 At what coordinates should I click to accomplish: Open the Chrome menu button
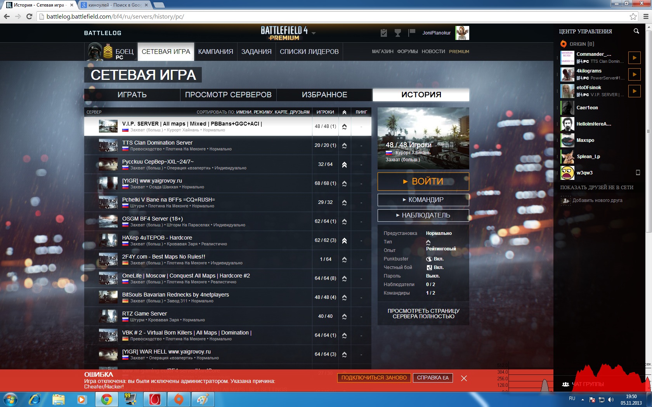tap(646, 16)
